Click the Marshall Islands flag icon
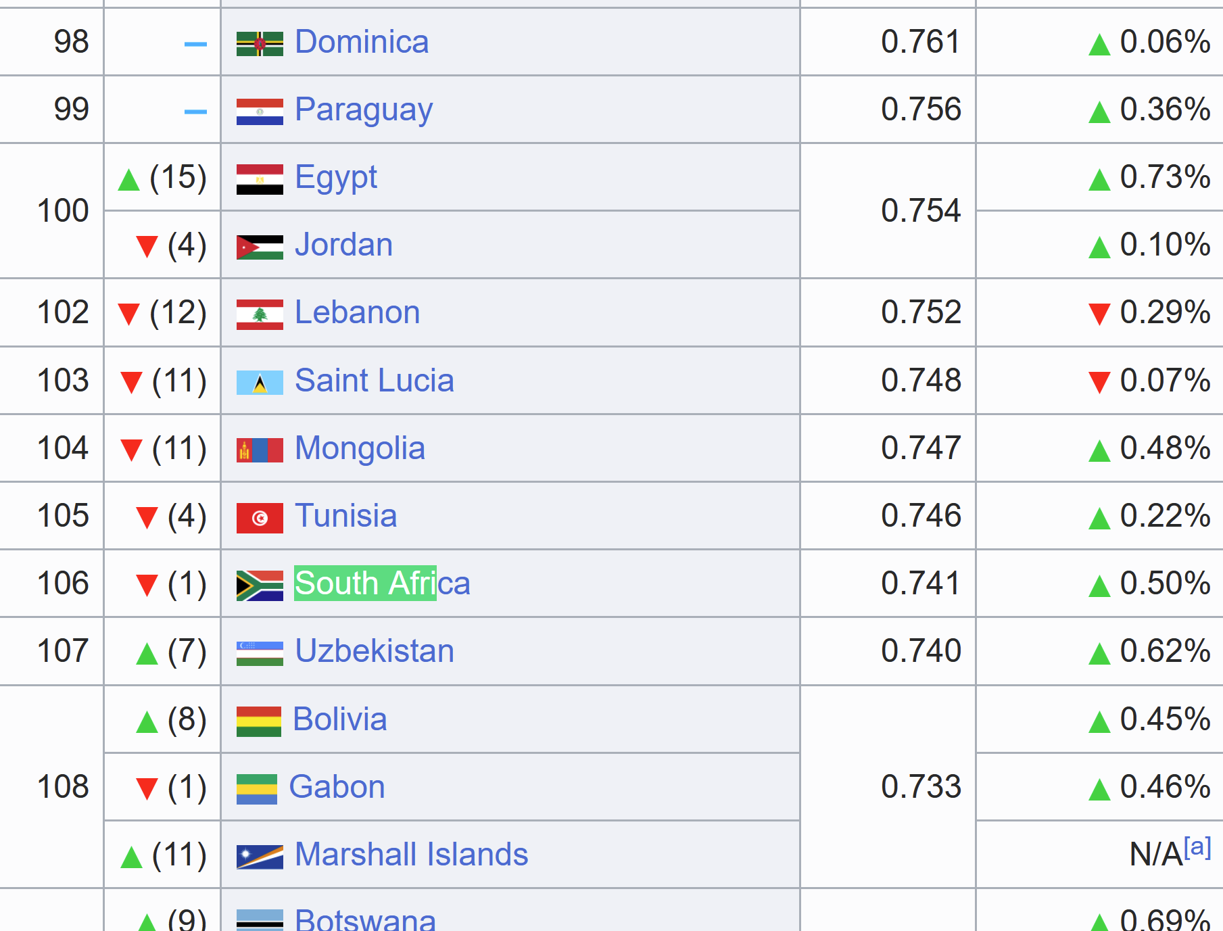 (260, 857)
